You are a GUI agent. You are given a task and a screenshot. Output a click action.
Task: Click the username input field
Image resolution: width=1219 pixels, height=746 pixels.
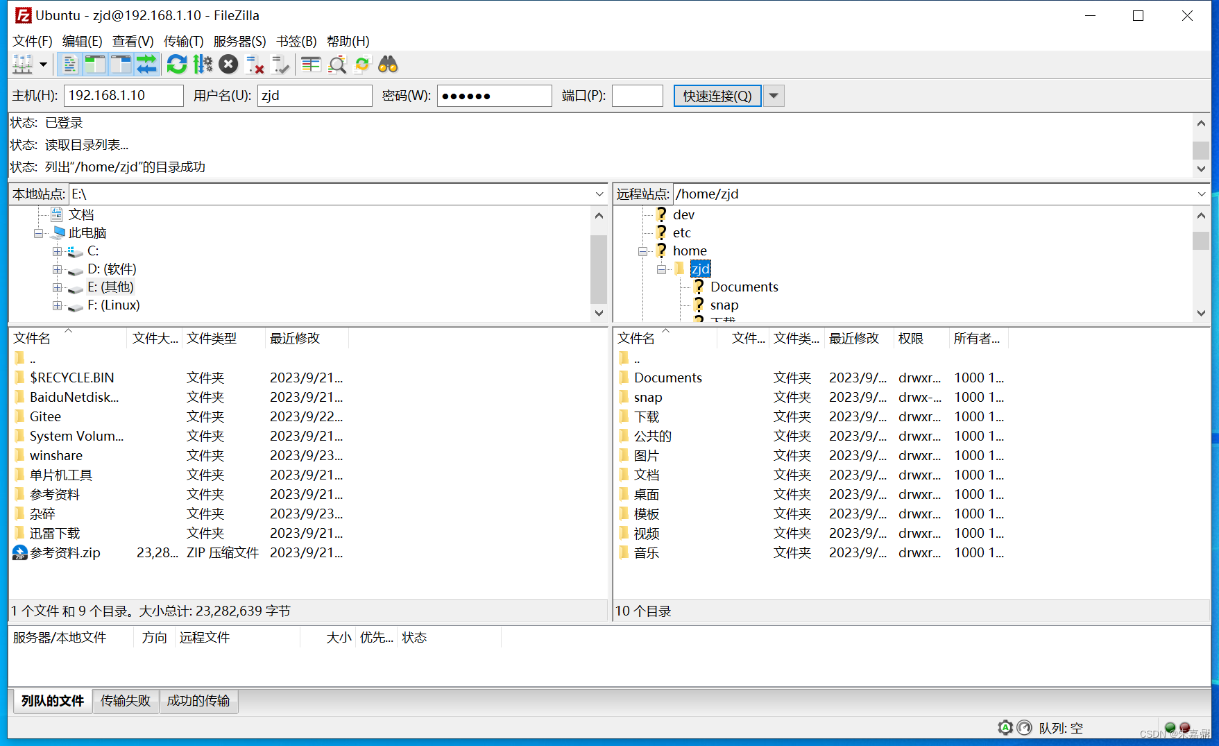tap(314, 96)
